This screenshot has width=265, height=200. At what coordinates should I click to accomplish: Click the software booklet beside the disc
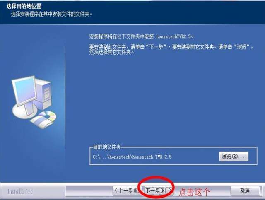(x=41, y=122)
